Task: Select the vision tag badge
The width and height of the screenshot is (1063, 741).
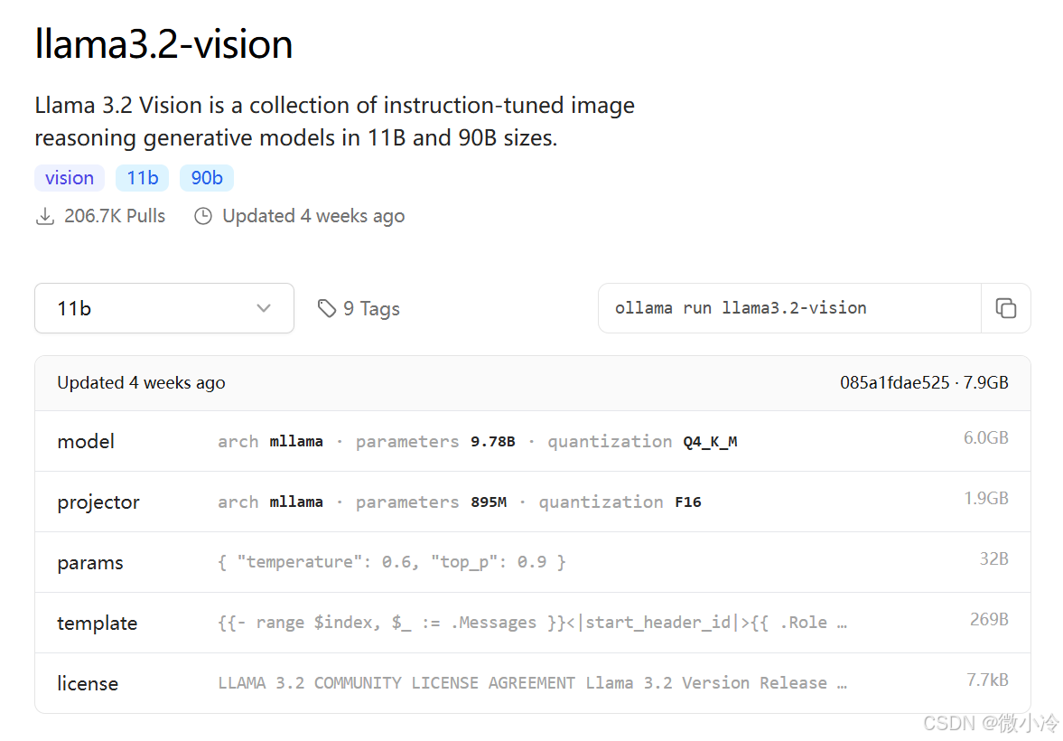Action: click(70, 178)
